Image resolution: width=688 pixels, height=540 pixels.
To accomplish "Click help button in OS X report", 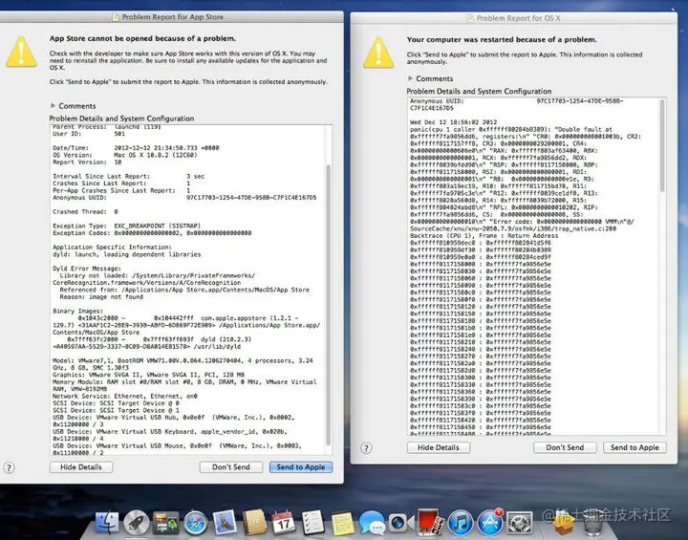I will [x=366, y=448].
